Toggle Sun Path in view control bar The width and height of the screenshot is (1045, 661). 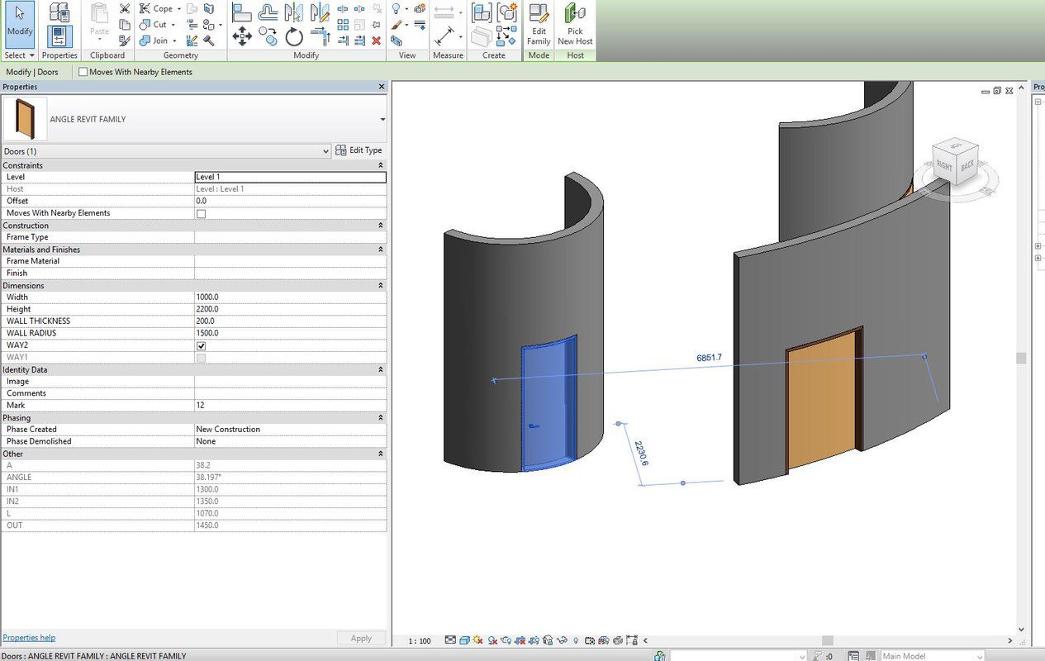(x=479, y=640)
